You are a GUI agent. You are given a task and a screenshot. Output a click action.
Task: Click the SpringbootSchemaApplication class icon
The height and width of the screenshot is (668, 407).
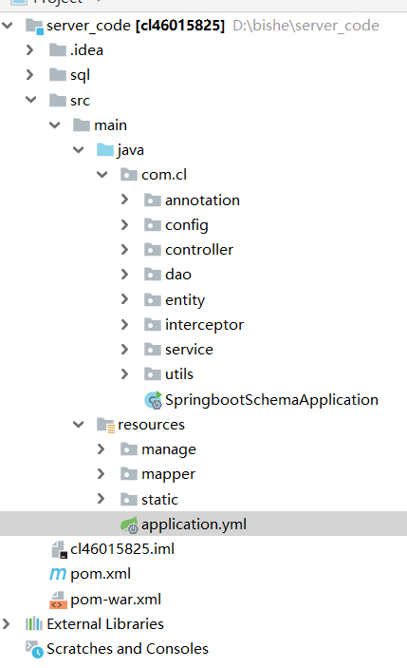point(153,400)
